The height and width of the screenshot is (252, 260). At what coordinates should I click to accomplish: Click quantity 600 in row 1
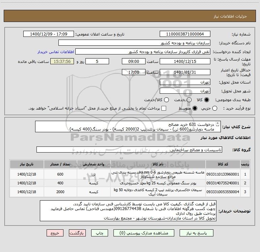click(x=60, y=174)
